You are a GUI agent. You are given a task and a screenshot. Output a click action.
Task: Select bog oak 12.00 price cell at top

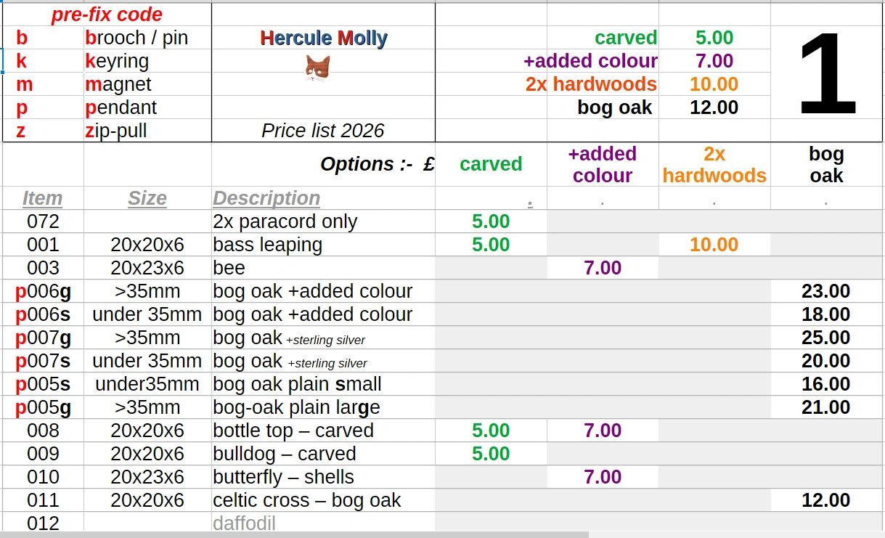[x=715, y=107]
